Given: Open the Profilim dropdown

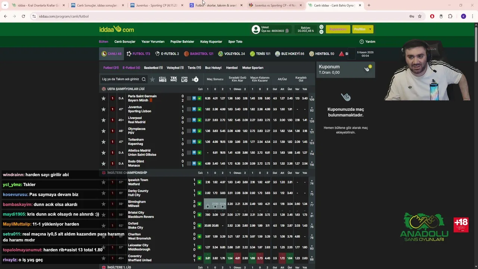Looking at the screenshot, I should tap(362, 29).
